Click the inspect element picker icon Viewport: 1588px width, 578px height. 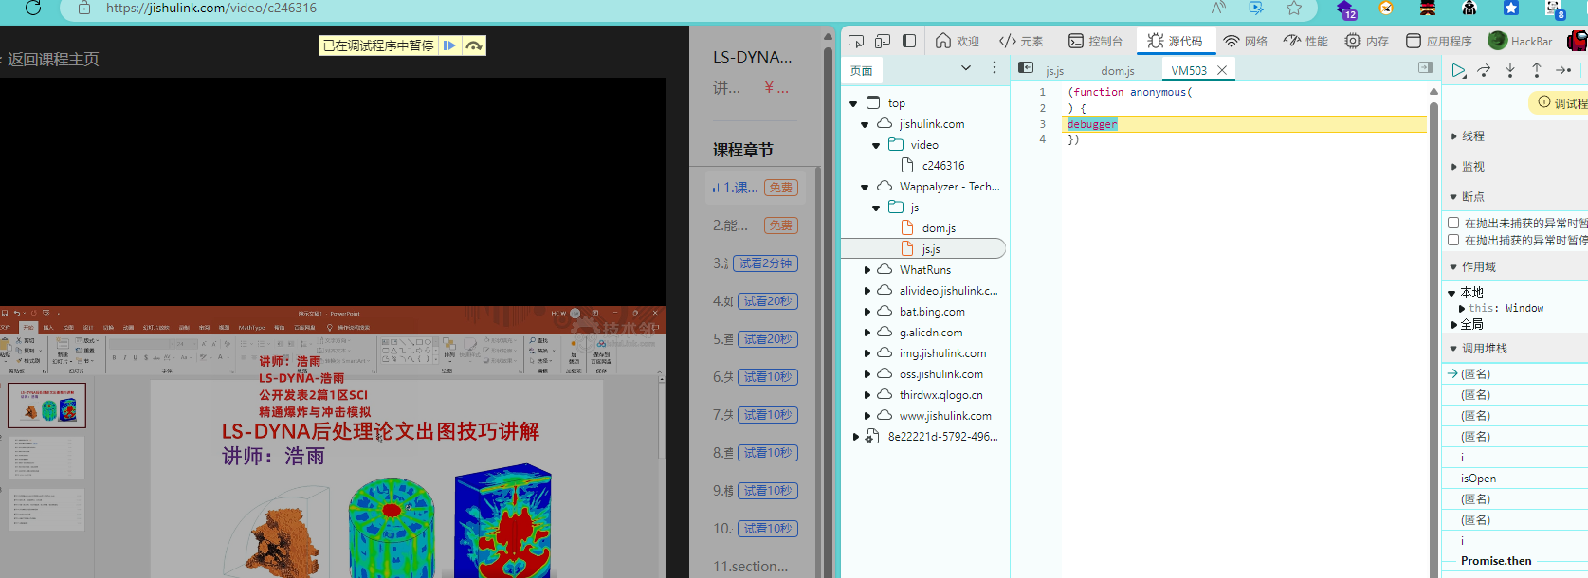tap(856, 41)
